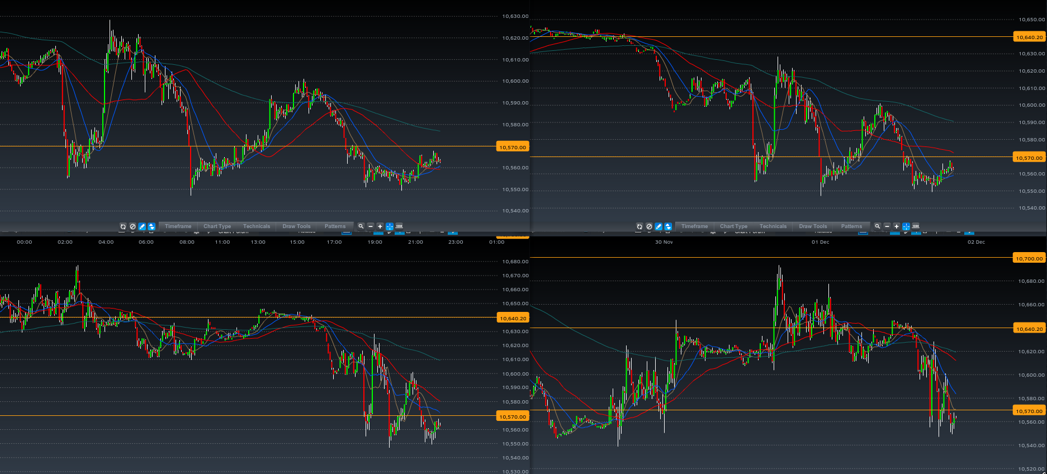Screen dimensions: 1047x474
Task: Toggle the pencil draw tool in top-right chart toolbar
Action: click(x=658, y=226)
